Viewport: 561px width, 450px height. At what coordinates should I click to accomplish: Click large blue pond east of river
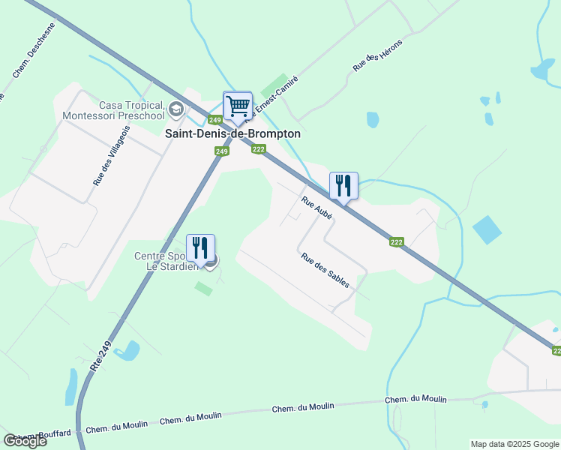pos(487,230)
